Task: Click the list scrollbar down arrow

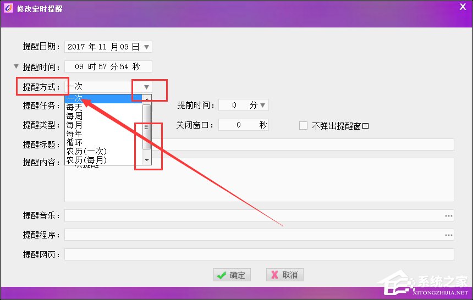Action: point(147,160)
